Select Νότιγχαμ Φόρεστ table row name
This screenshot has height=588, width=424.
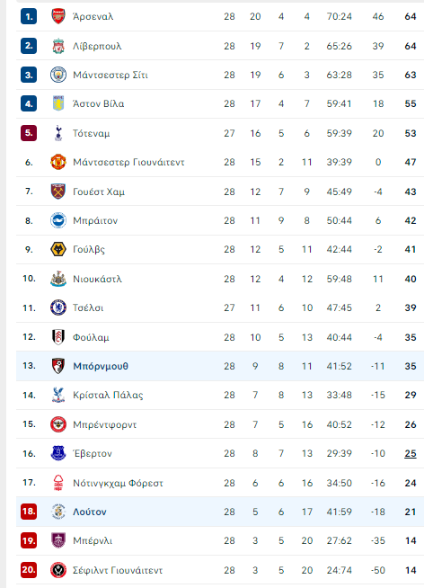coord(118,483)
